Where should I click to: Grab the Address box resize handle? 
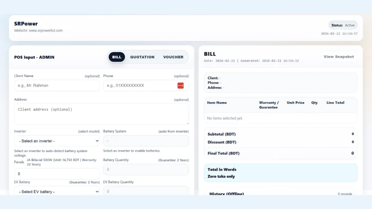187,123
